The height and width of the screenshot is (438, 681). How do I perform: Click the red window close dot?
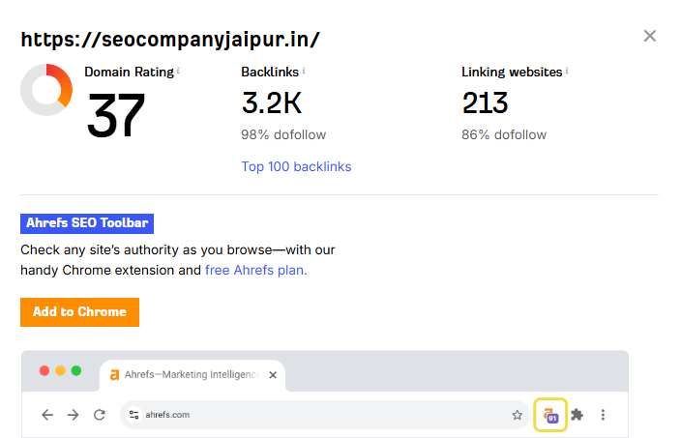[44, 370]
